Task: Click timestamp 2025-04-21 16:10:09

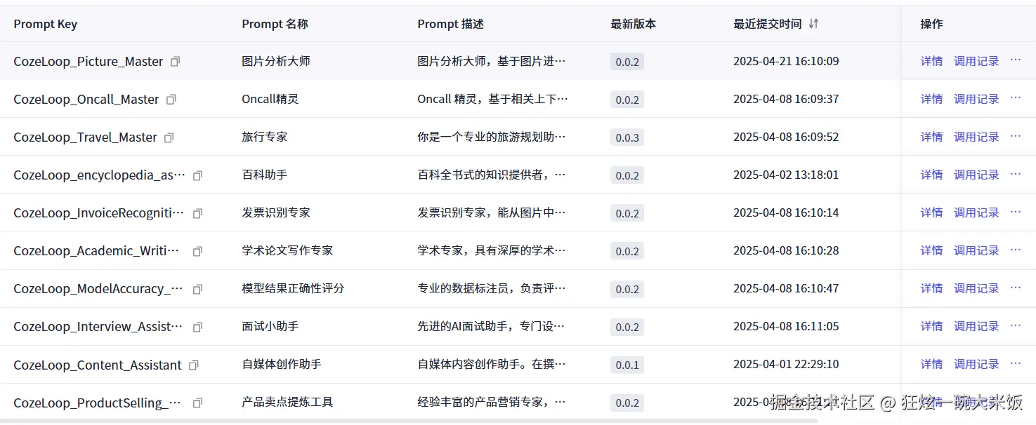Action: [x=786, y=61]
